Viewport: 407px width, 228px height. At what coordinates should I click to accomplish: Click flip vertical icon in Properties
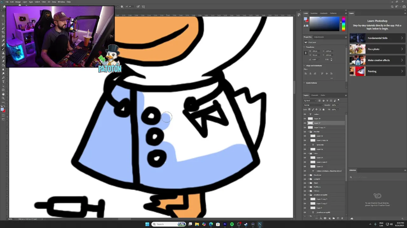click(331, 60)
